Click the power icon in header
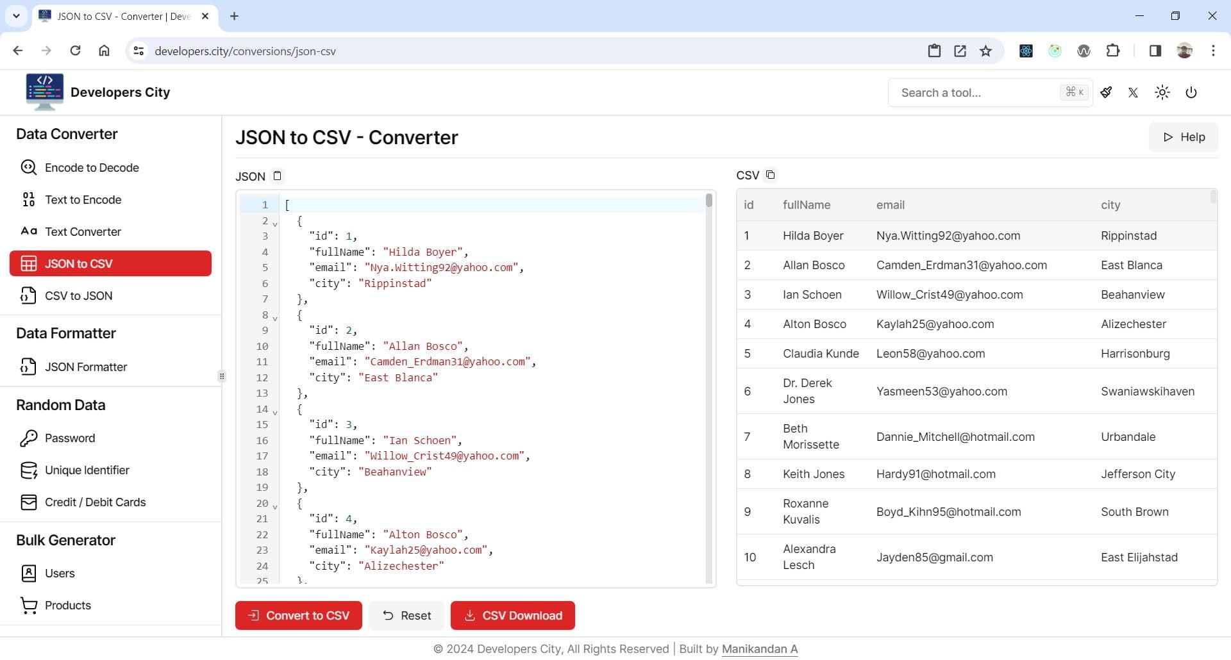This screenshot has height=660, width=1231. point(1191,92)
